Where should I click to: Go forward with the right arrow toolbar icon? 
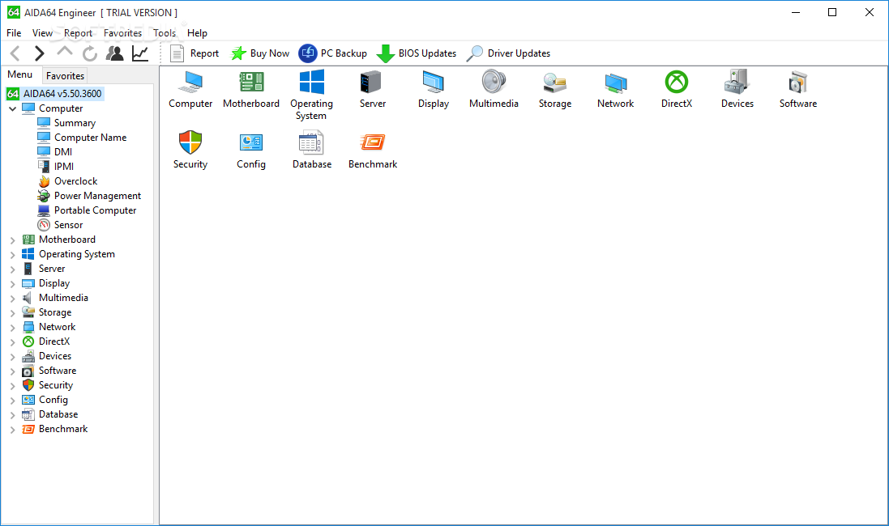coord(39,53)
